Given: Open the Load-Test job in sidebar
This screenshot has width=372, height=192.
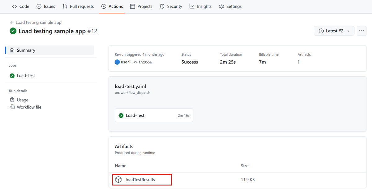Looking at the screenshot, I should coord(26,75).
